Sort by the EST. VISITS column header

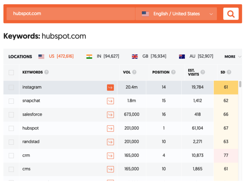coord(194,72)
